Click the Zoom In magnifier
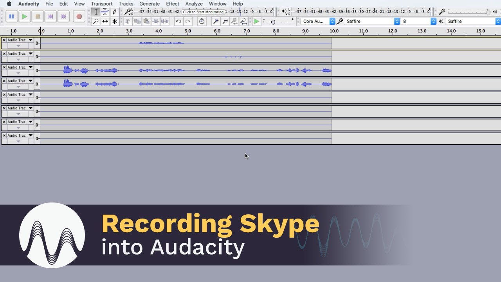Viewport: 501px width, 282px height. click(216, 21)
